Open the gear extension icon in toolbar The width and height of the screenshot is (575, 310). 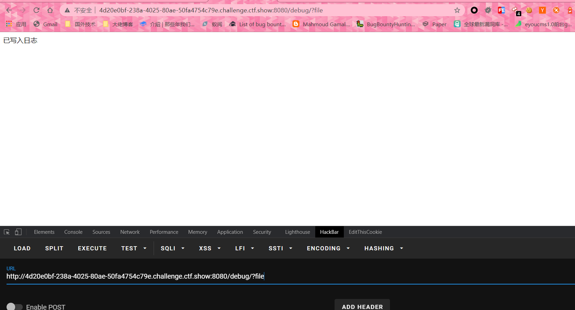pyautogui.click(x=488, y=10)
